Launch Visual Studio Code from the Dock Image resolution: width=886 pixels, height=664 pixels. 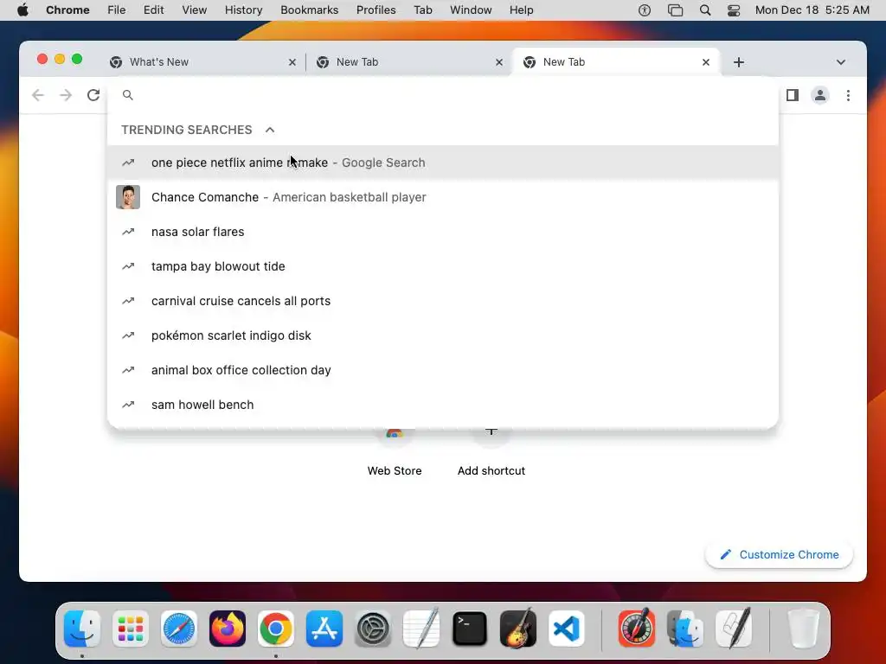coord(567,629)
